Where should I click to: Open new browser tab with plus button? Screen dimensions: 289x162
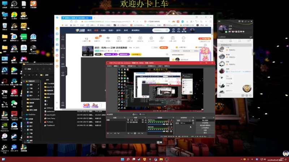point(94,18)
